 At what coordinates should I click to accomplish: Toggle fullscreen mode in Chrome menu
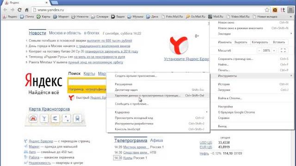coord(283,50)
